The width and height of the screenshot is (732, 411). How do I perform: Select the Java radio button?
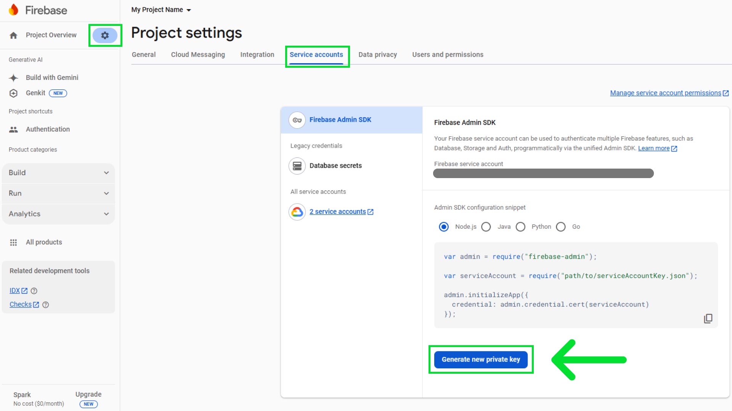click(486, 226)
